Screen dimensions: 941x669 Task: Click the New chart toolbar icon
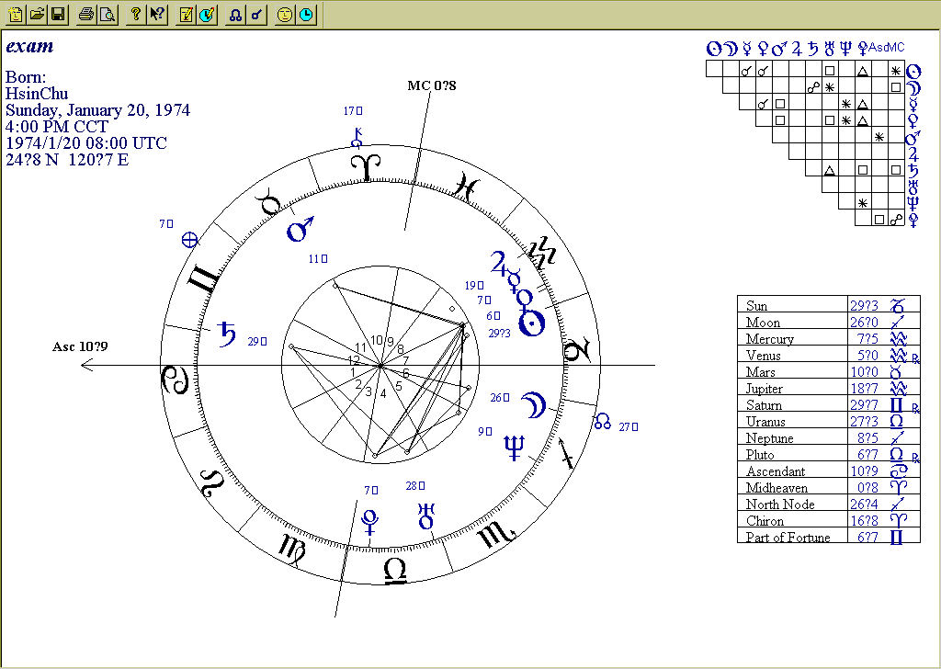point(17,14)
